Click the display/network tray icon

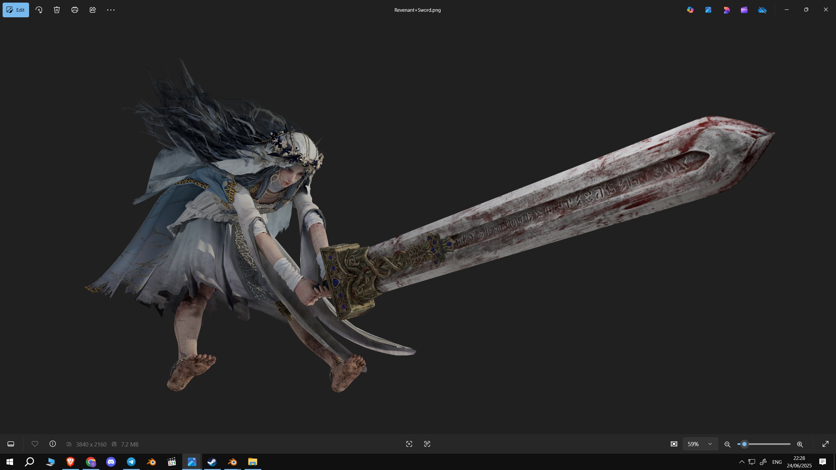tap(752, 462)
